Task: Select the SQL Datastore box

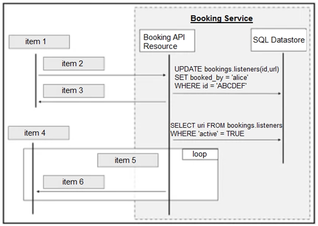Action: tap(279, 40)
